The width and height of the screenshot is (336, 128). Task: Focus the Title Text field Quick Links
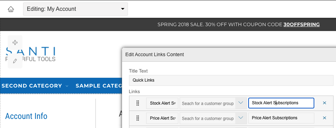coord(231,80)
